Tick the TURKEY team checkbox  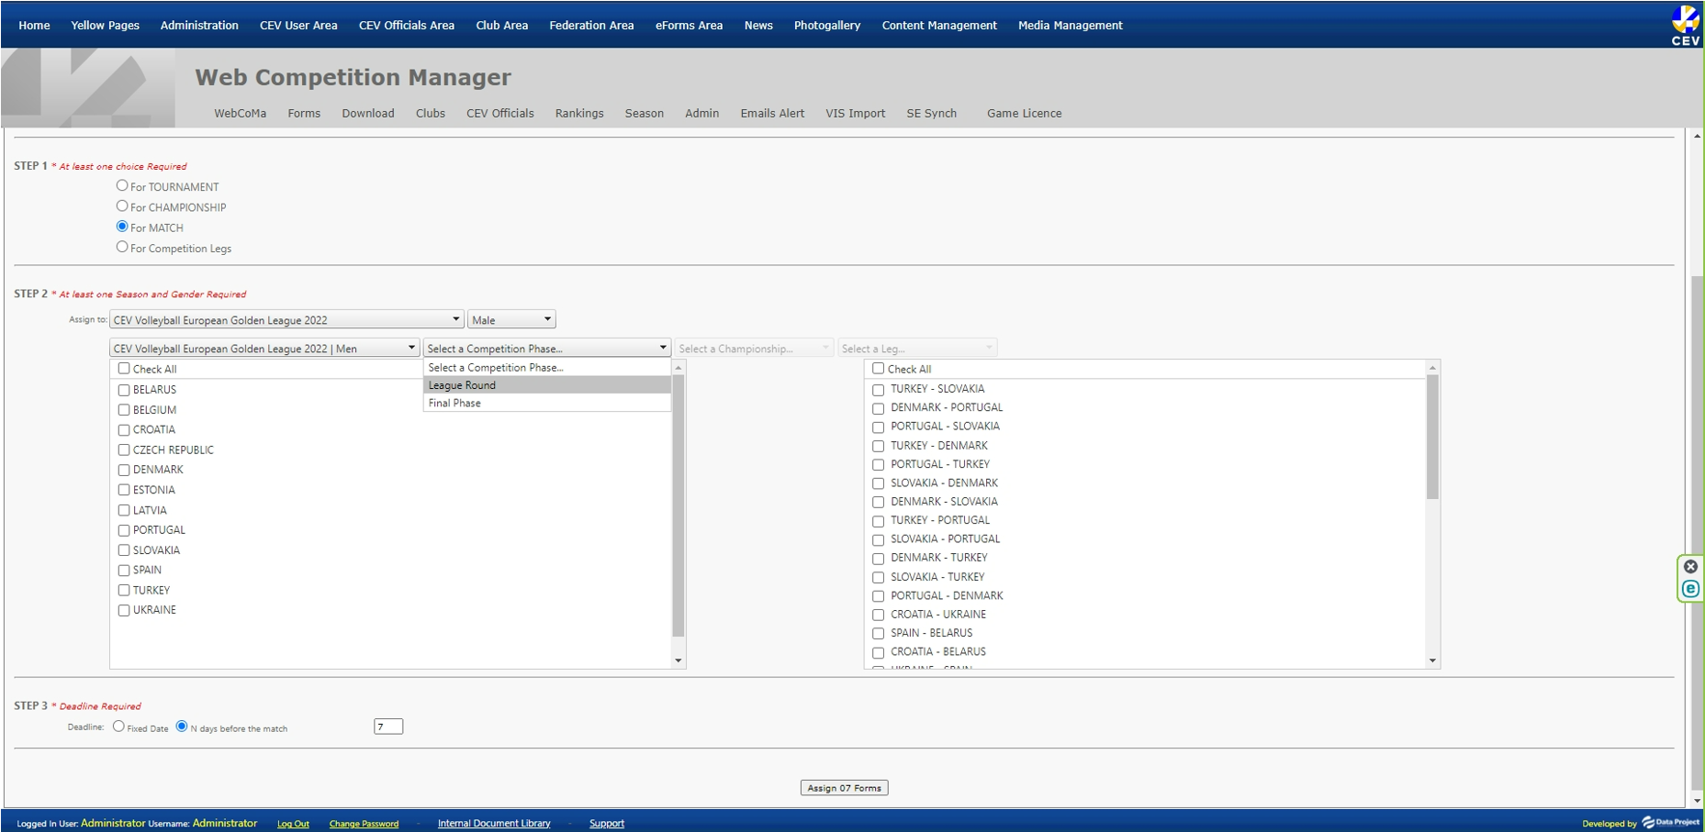tap(124, 591)
